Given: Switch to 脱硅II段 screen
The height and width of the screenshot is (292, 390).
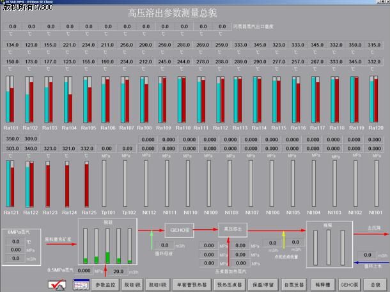Looking at the screenshot, I should [157, 284].
